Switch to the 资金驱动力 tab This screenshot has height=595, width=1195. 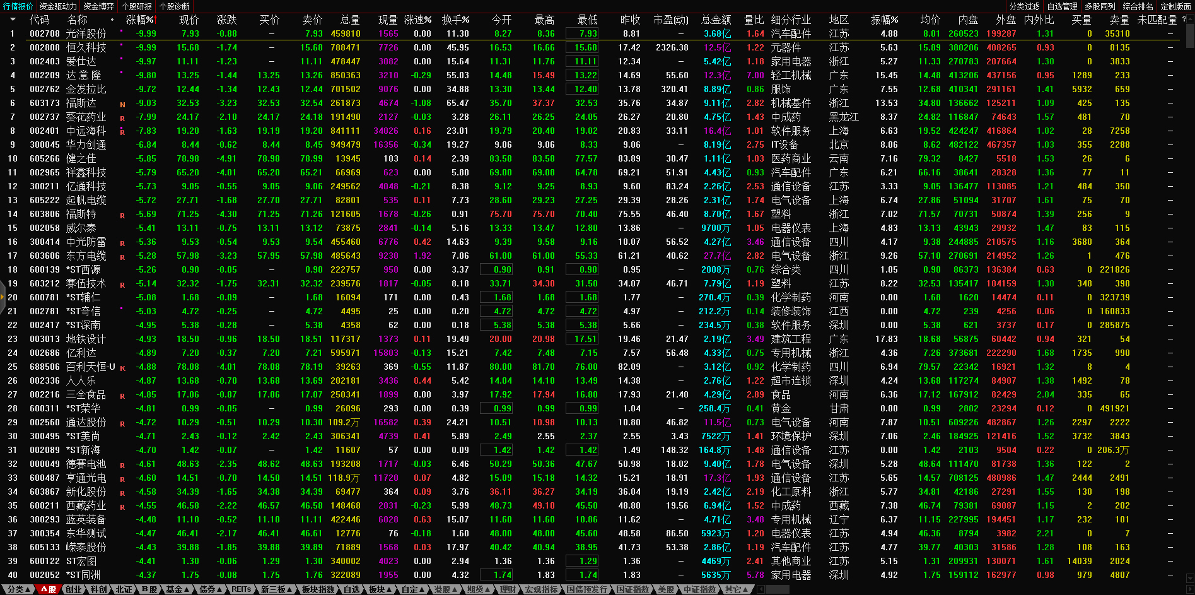pos(58,6)
